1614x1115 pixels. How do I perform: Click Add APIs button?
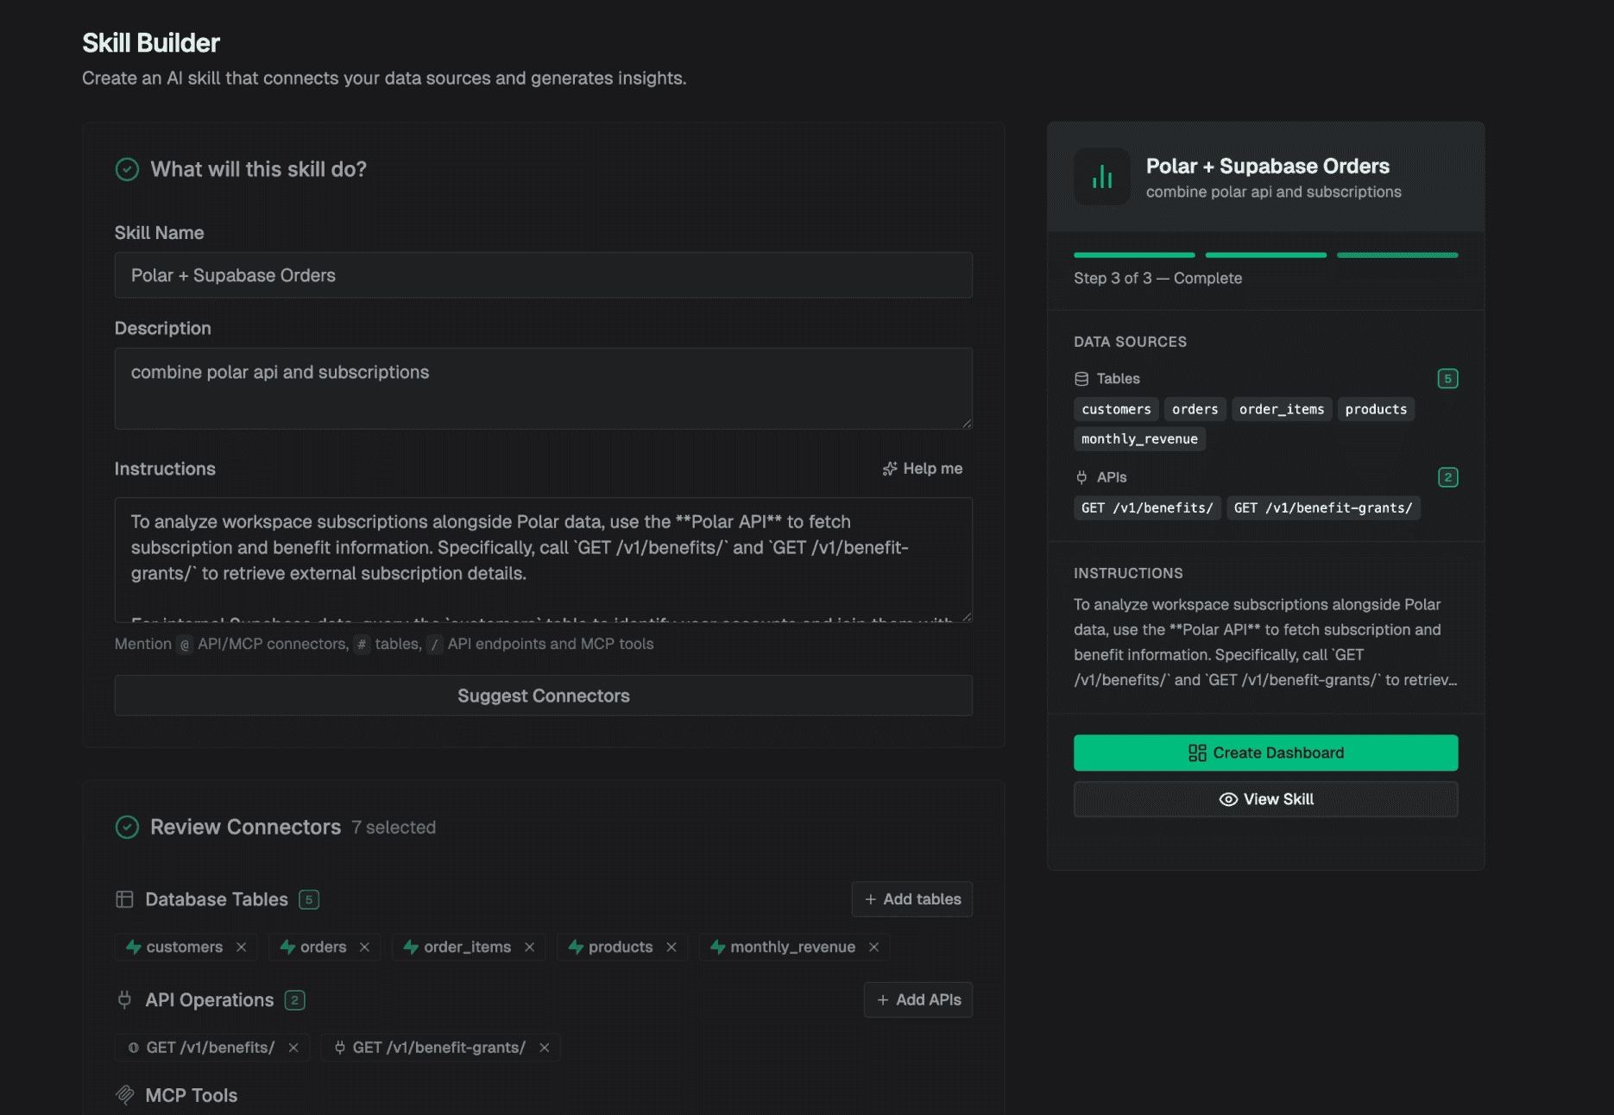918,999
